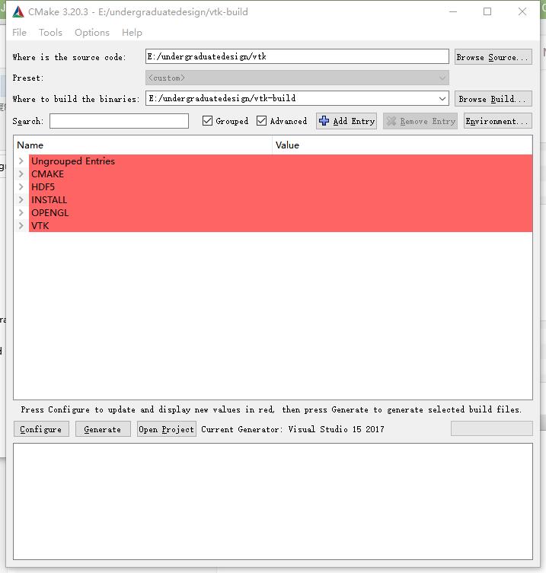Click the Browse Build button
Screen dimensions: 546x573
tap(493, 99)
